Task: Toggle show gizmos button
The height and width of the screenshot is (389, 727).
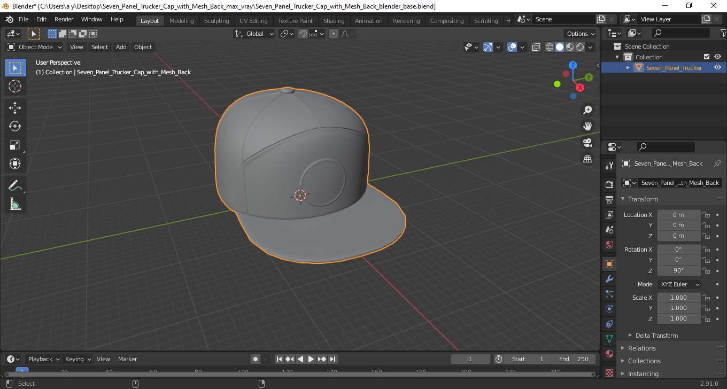Action: click(x=488, y=47)
